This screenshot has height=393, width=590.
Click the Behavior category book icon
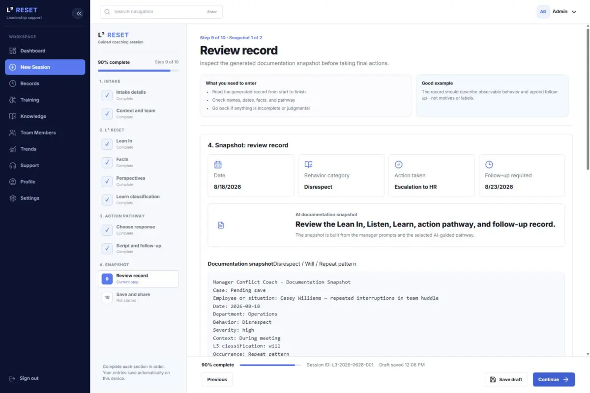click(308, 165)
